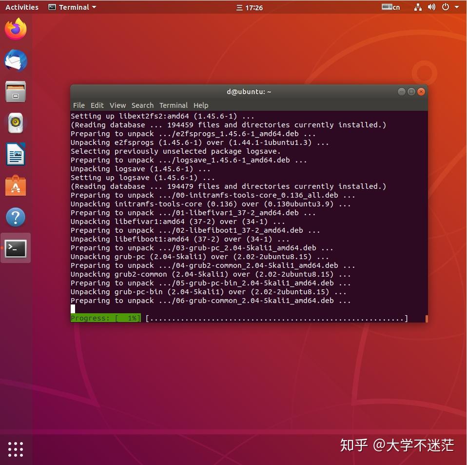Click the Activities button

coord(22,7)
